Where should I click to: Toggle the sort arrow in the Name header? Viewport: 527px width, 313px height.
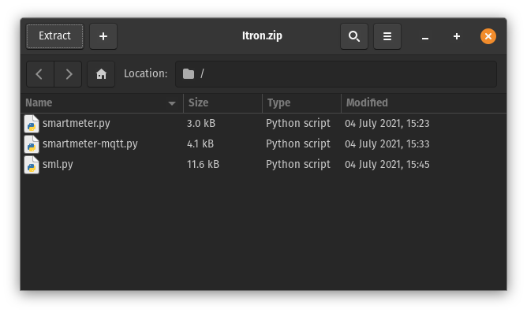point(172,103)
